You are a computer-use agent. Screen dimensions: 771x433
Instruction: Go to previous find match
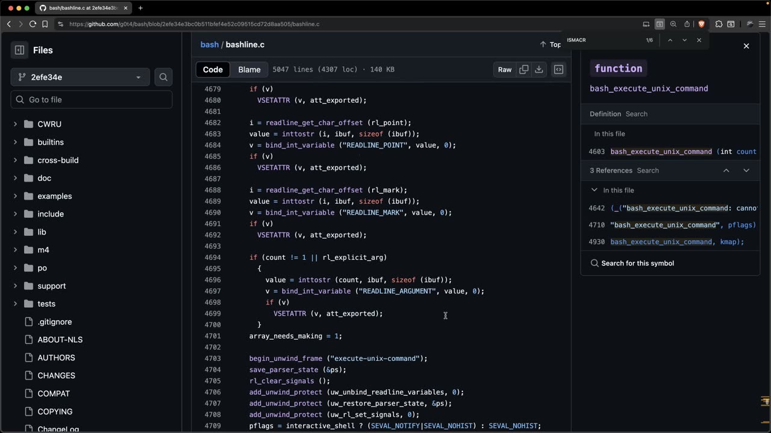(670, 40)
